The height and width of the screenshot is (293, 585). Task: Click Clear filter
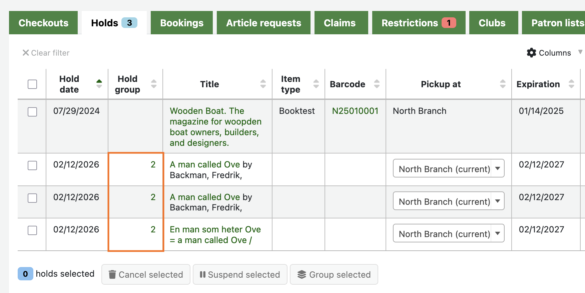46,53
